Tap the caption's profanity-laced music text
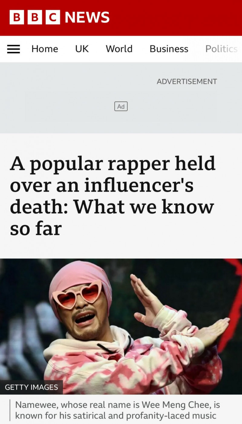Image resolution: width=242 pixels, height=424 pixels. click(x=171, y=416)
